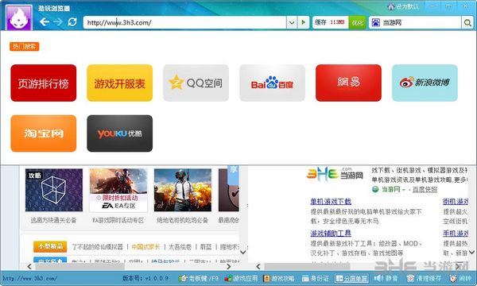Click the status bar URL http://www.3h3.com/

click(x=29, y=278)
